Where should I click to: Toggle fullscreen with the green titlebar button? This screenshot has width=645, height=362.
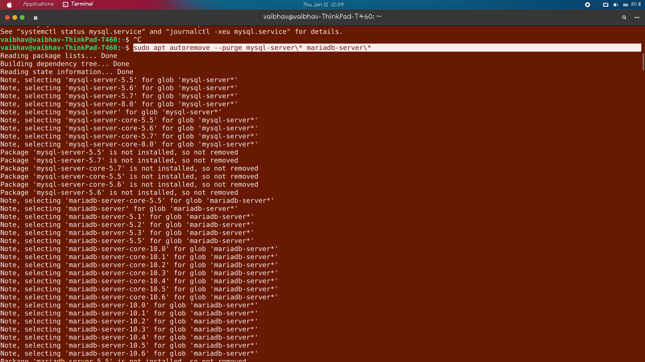(x=22, y=17)
